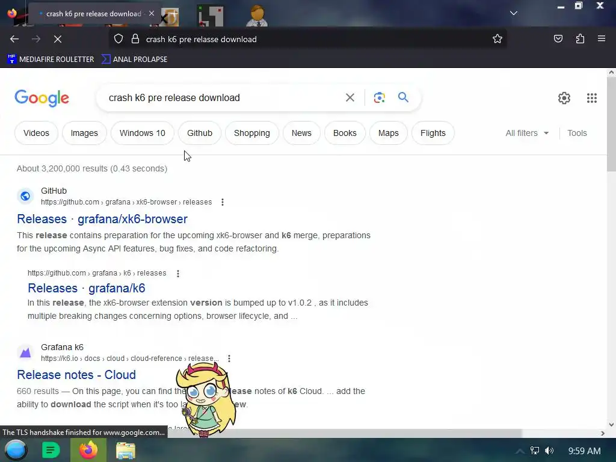
Task: Filter results by Images
Action: coord(84,133)
